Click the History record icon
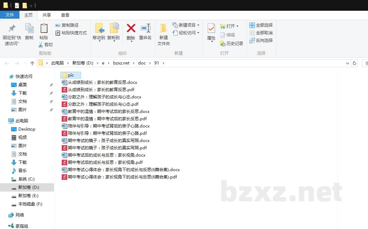Screen dimensions: 368x229 coord(223,44)
